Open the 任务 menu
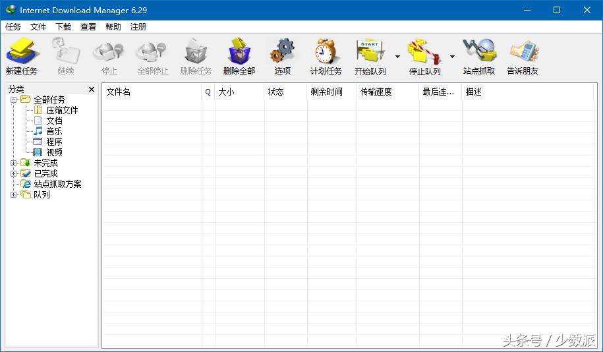Image resolution: width=603 pixels, height=352 pixels. tap(13, 27)
